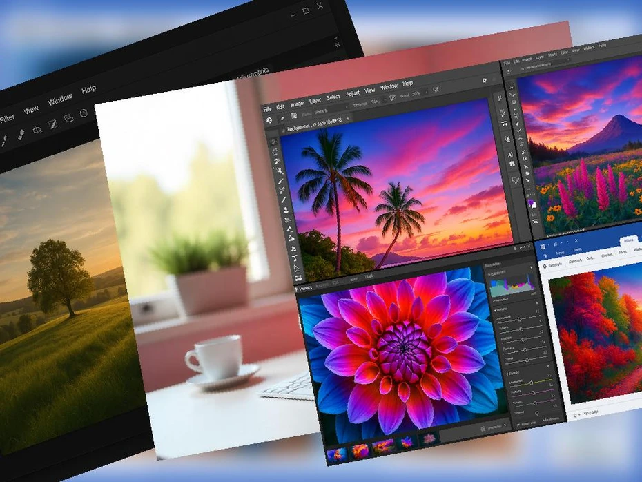Click the gear icon above the palm tree image
Screen dimensions: 642x482
[484, 80]
